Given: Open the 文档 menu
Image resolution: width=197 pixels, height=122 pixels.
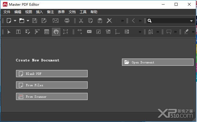Looking at the screenshot, I should tap(72, 12).
